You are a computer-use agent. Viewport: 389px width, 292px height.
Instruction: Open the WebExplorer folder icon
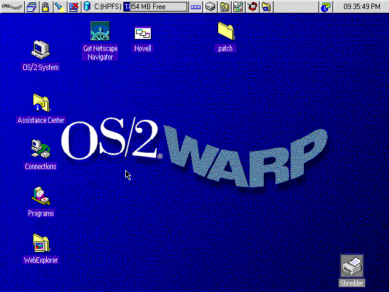(41, 243)
